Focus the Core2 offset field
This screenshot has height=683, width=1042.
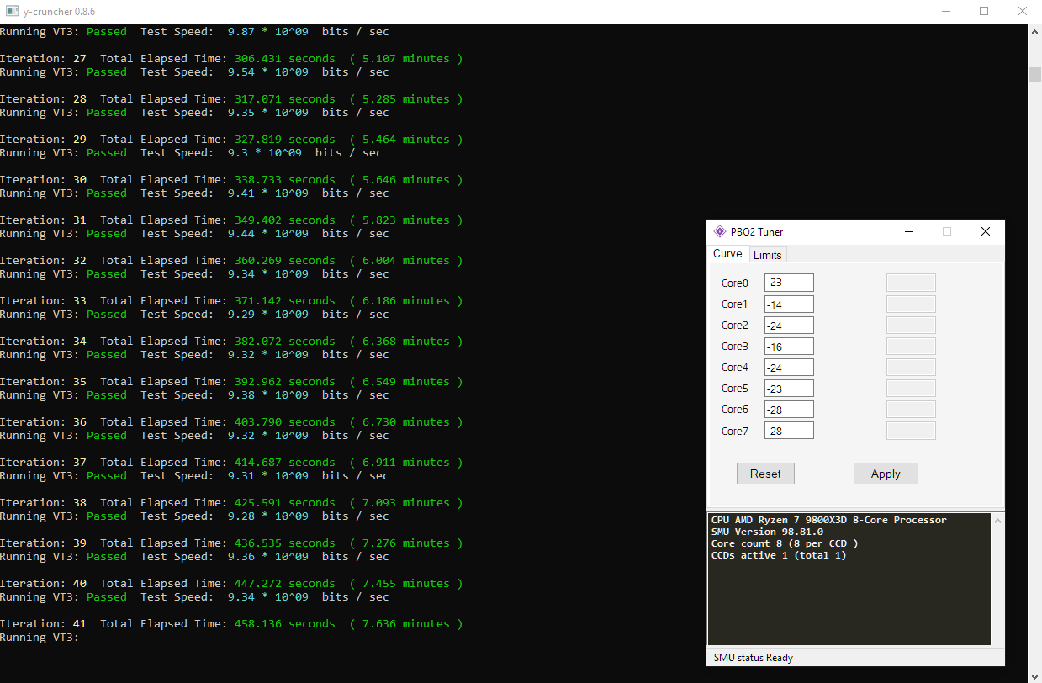tap(789, 325)
